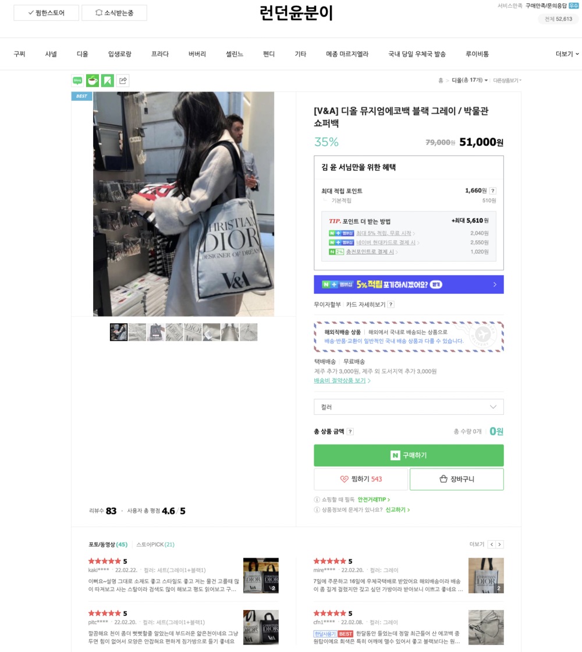Click help icon beside 최대 적립 포인트

tap(492, 191)
